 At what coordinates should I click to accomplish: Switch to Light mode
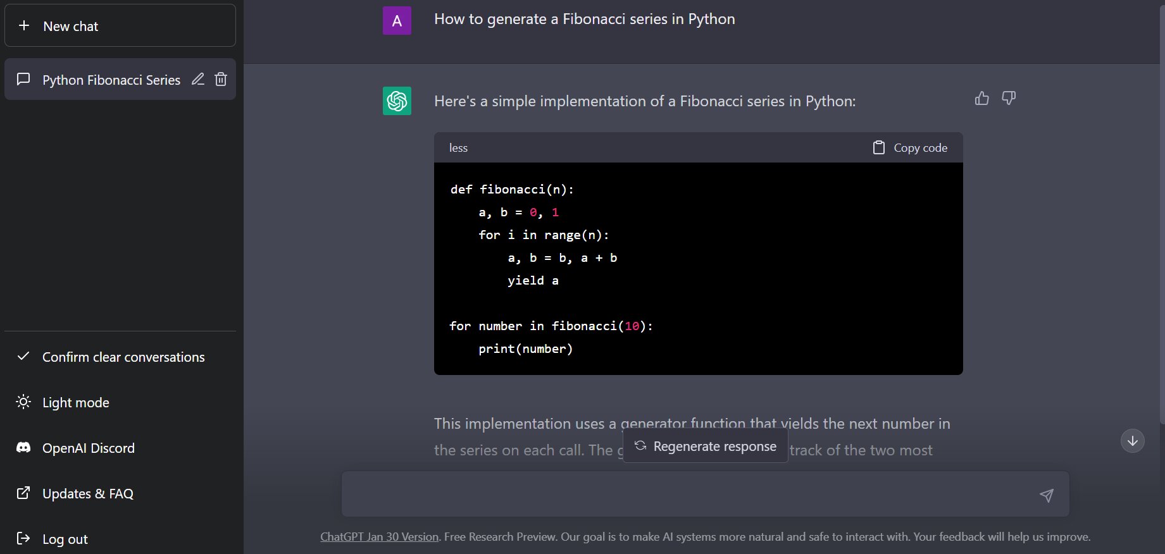(76, 403)
